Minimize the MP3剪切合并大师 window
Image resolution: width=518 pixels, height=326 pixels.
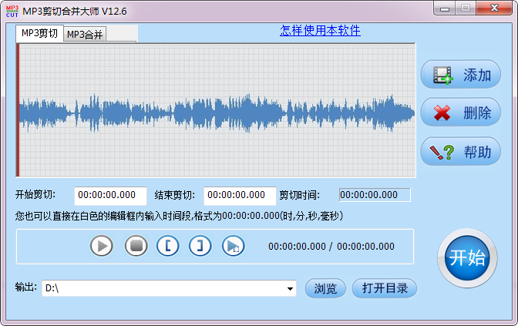click(x=445, y=8)
